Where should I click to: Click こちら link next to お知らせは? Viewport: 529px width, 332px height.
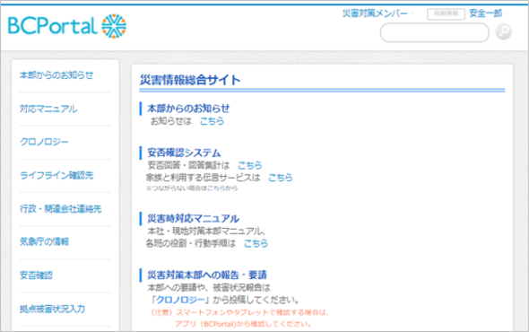[212, 121]
